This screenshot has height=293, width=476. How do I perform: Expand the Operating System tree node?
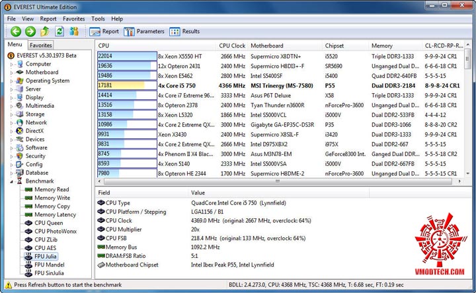(x=11, y=81)
